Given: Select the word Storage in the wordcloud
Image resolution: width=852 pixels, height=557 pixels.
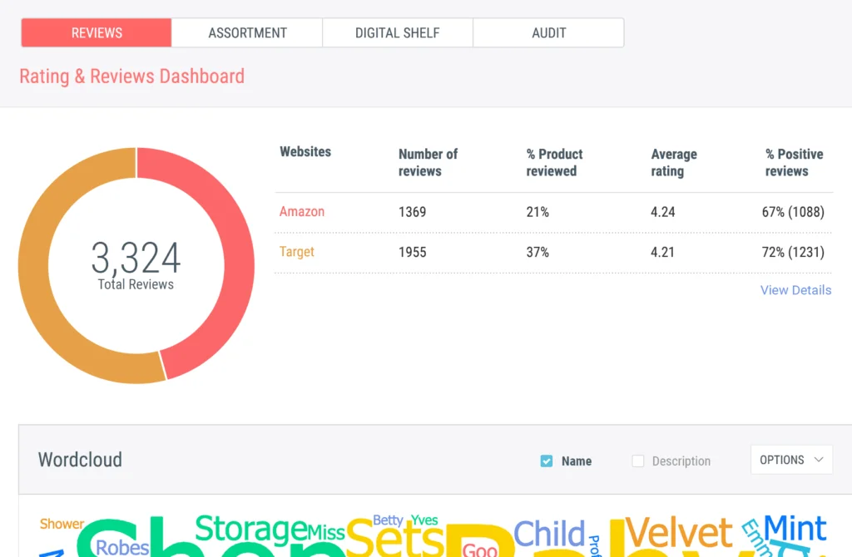Looking at the screenshot, I should [x=250, y=530].
